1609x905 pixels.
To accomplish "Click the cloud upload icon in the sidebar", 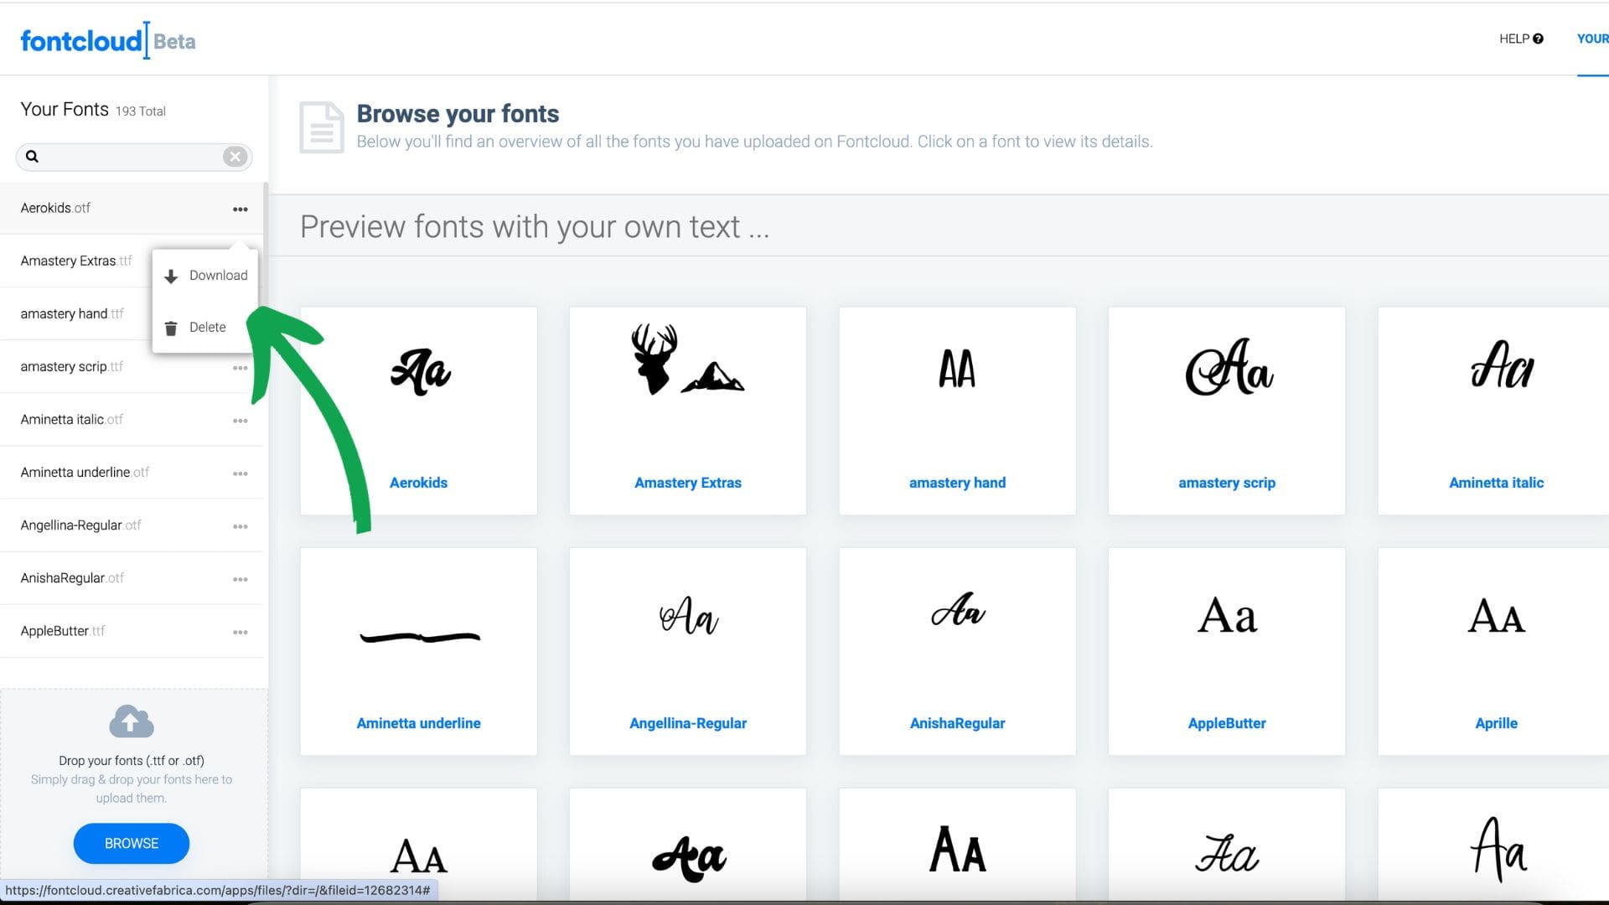I will tap(131, 721).
